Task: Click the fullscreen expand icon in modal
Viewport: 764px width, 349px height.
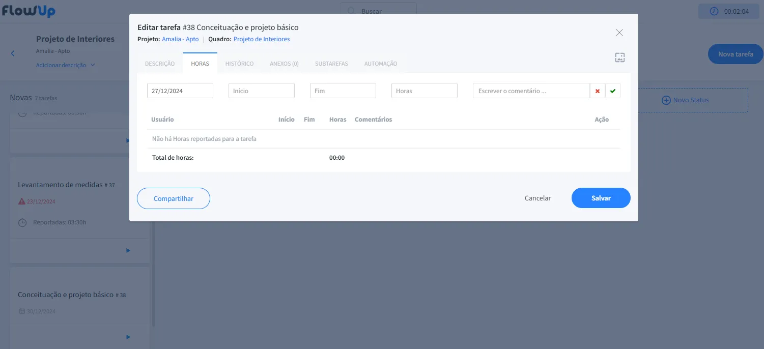Action: (x=619, y=57)
